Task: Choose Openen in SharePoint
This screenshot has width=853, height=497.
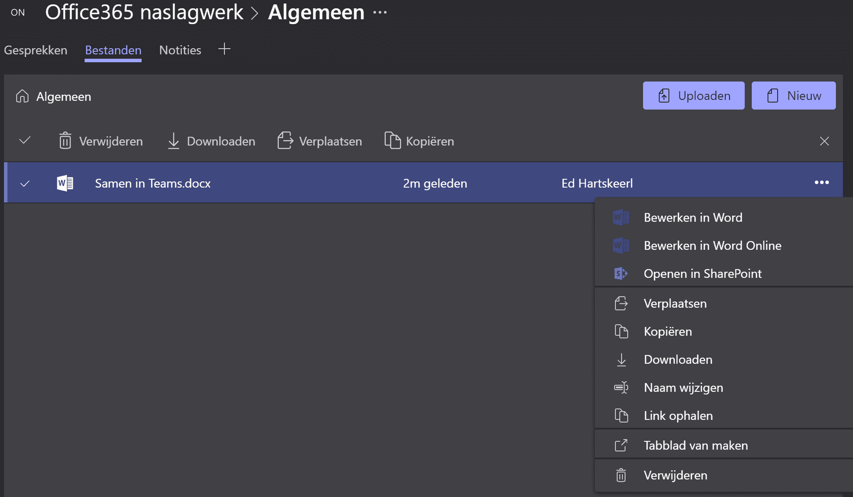Action: (724, 273)
